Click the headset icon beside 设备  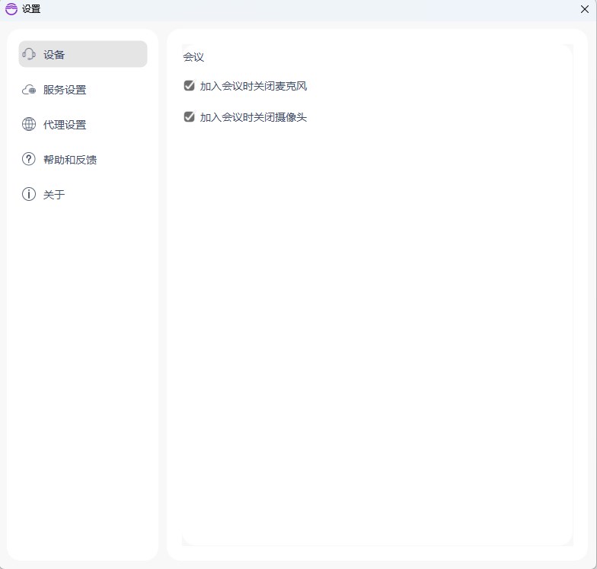click(29, 54)
